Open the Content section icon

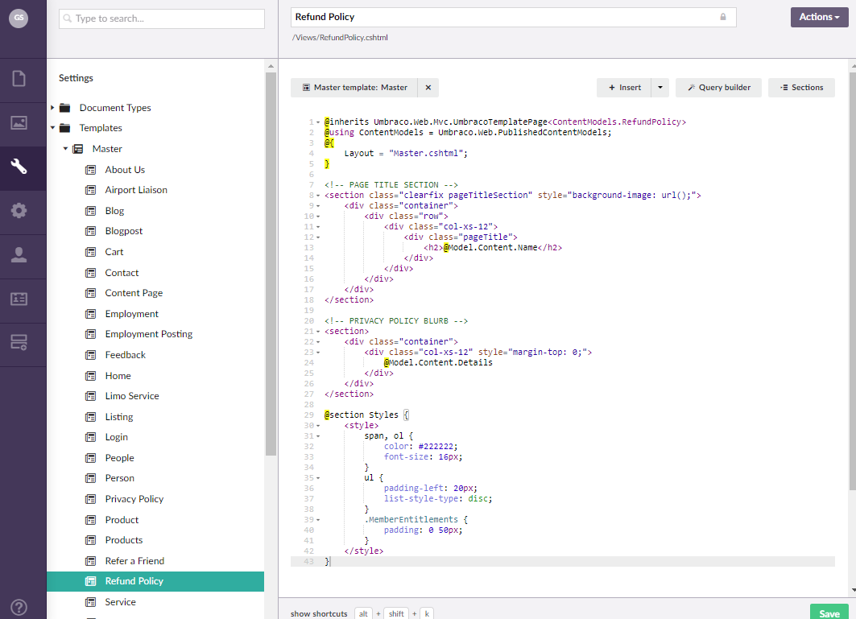coord(19,79)
